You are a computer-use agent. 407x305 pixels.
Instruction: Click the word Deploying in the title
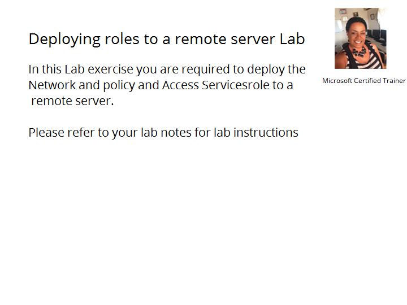64,40
